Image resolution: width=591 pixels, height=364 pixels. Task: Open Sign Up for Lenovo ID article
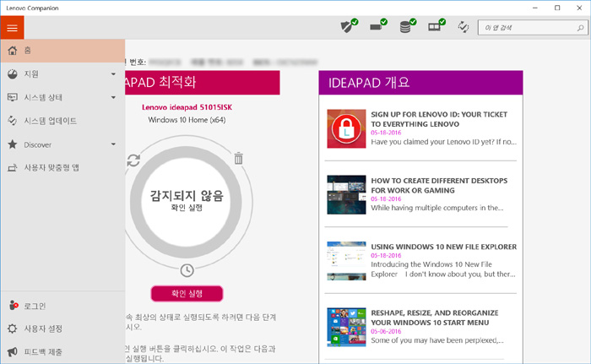coord(439,119)
